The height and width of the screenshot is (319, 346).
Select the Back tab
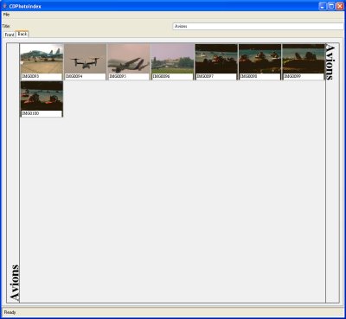[22, 34]
